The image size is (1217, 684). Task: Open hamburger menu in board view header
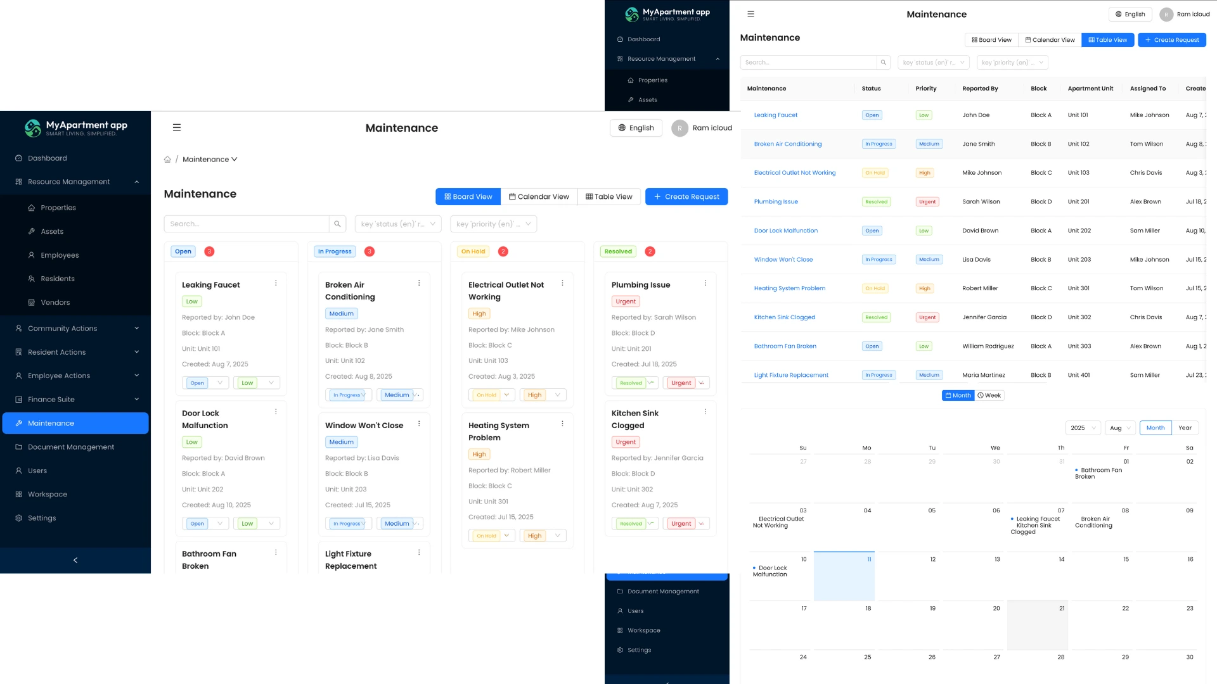(177, 128)
